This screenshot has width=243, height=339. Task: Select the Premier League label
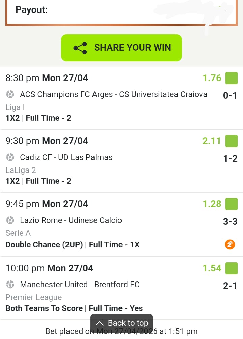[x=34, y=297]
